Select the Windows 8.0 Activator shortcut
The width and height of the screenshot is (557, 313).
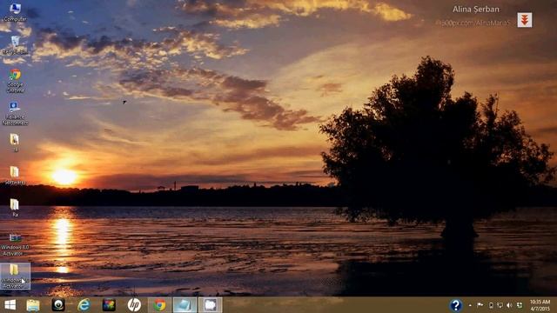point(15,245)
